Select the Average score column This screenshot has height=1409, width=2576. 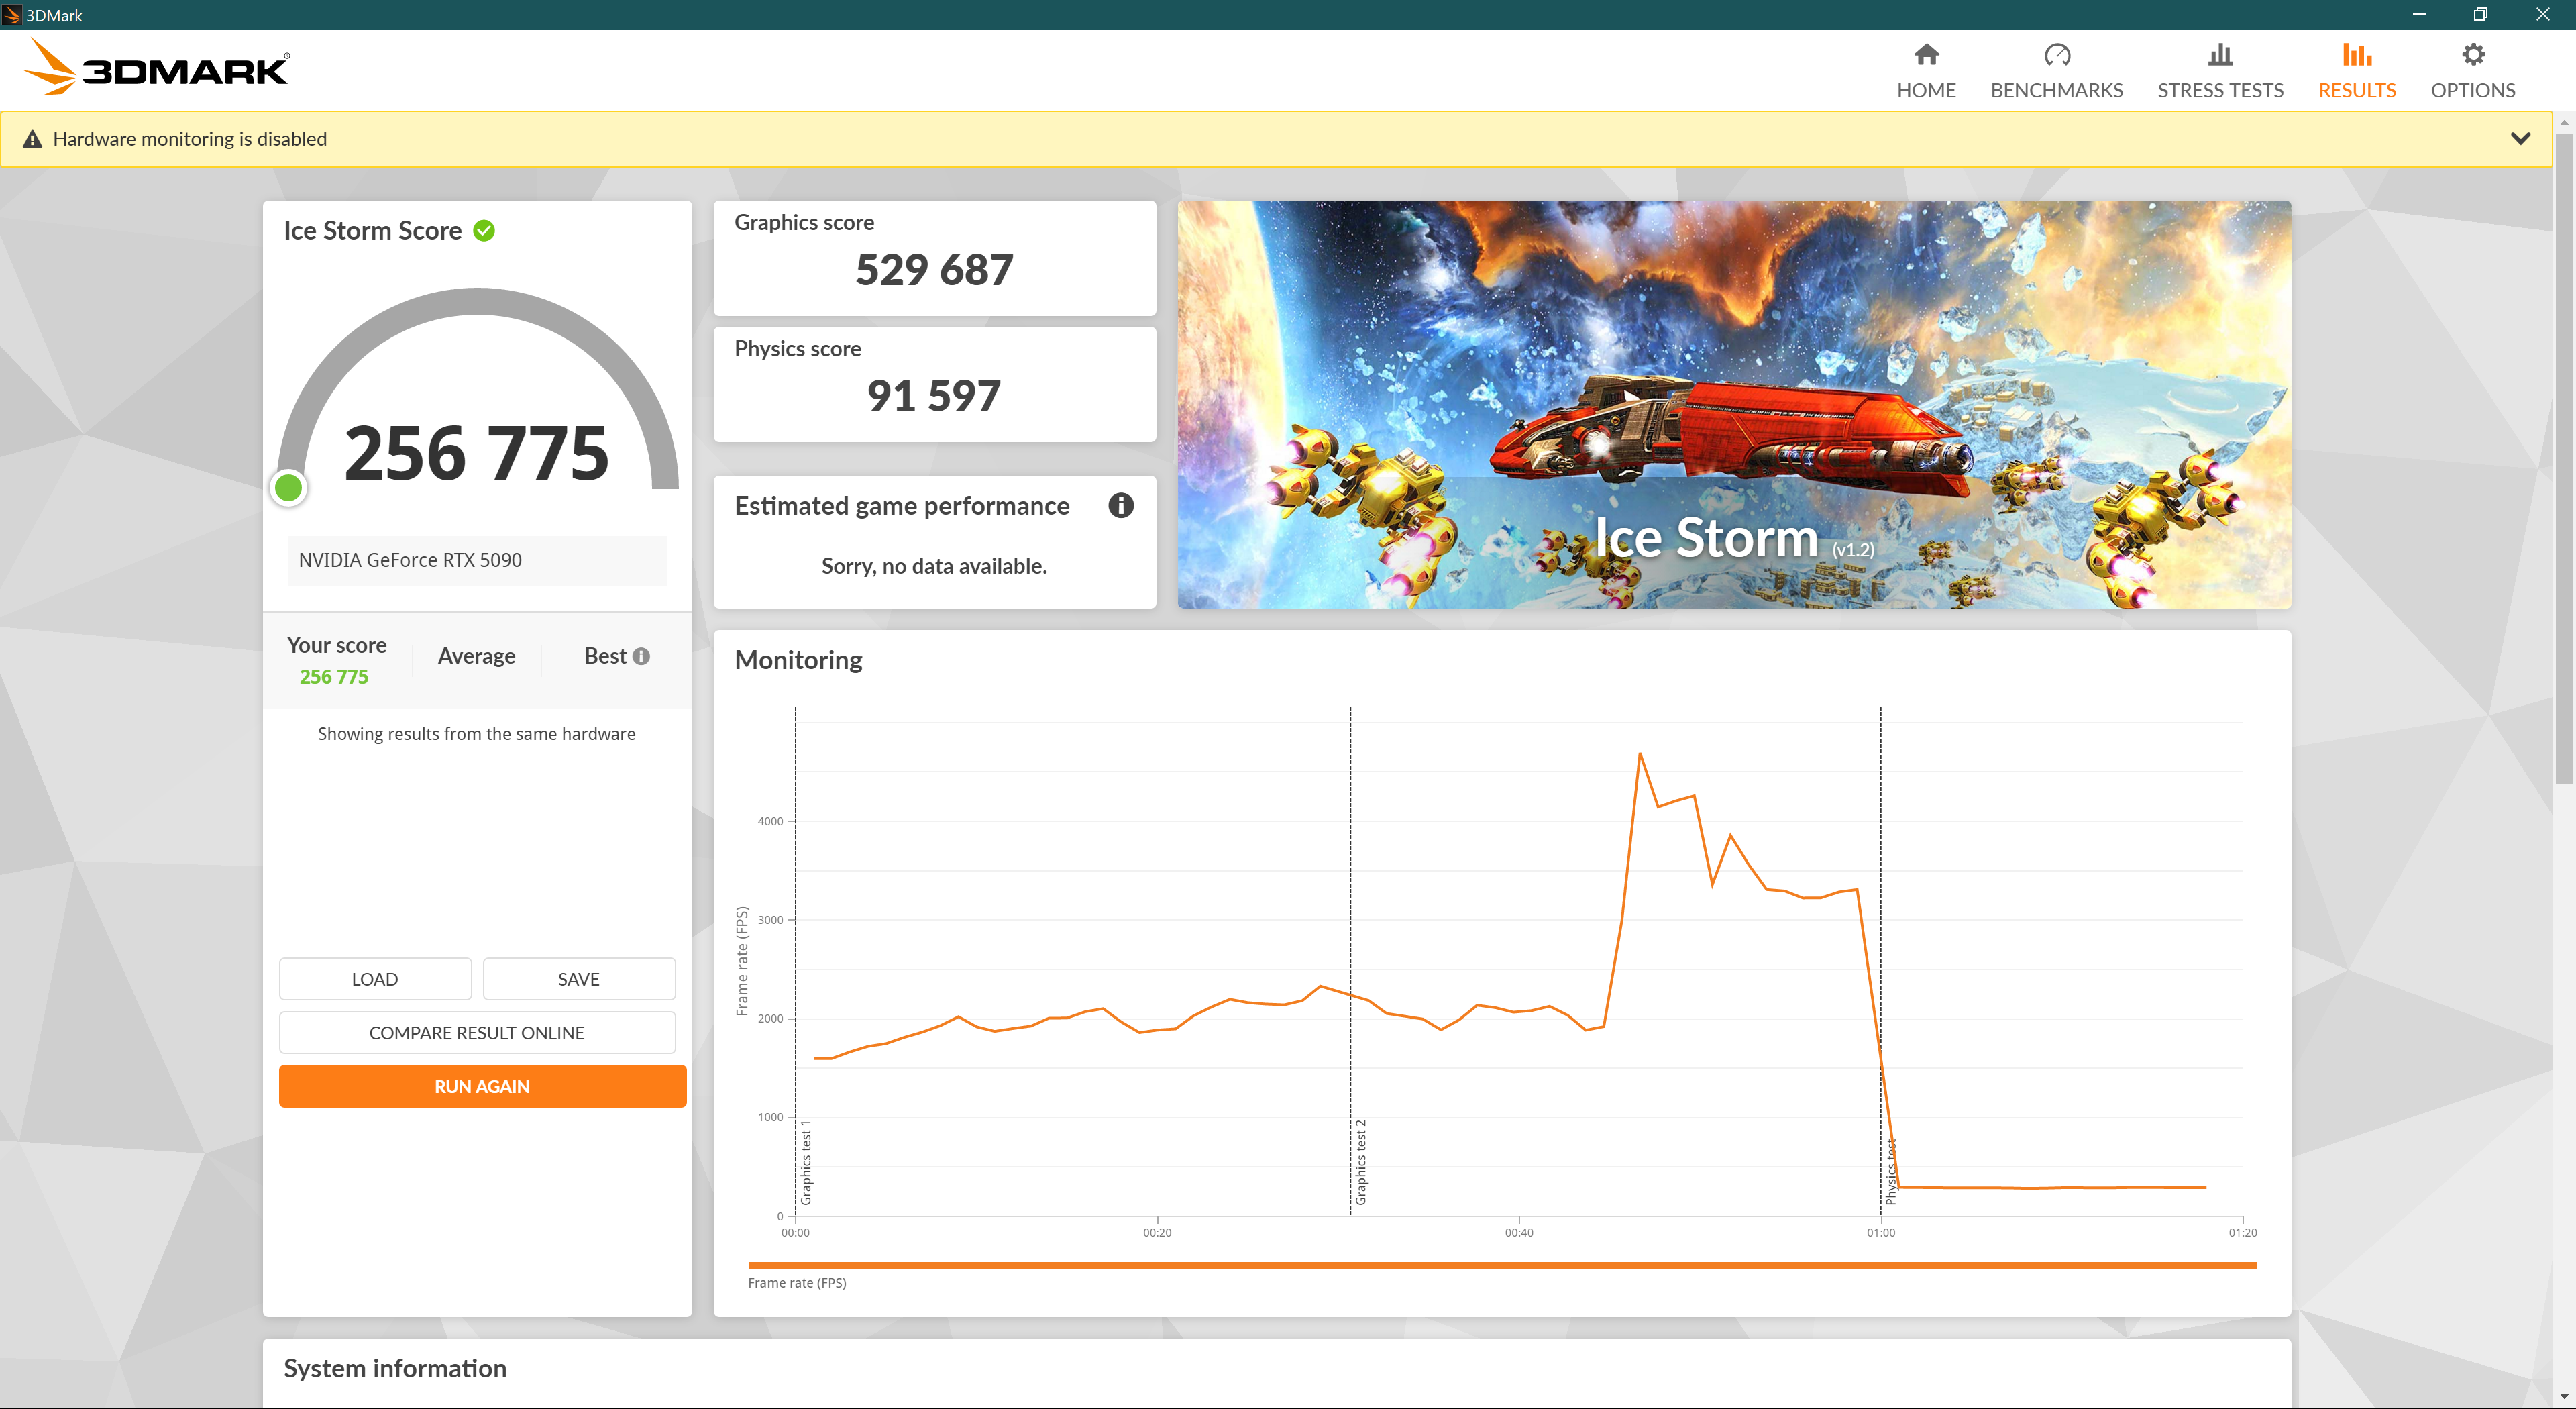pos(477,656)
